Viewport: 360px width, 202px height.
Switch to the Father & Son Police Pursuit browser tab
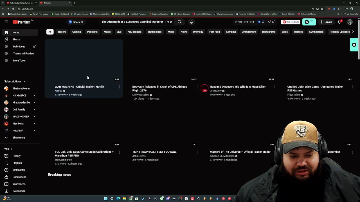pos(22,3)
